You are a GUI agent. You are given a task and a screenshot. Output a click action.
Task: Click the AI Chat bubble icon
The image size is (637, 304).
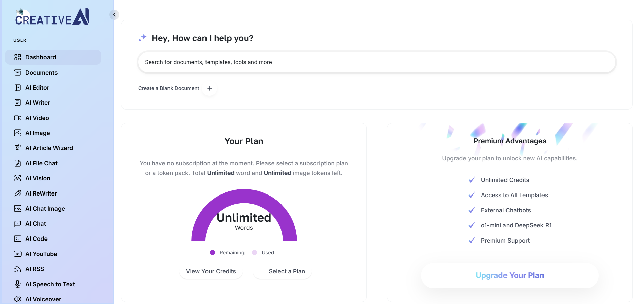(18, 224)
